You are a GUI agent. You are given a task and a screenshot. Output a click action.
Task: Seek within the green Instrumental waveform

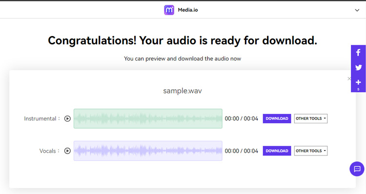click(x=148, y=118)
